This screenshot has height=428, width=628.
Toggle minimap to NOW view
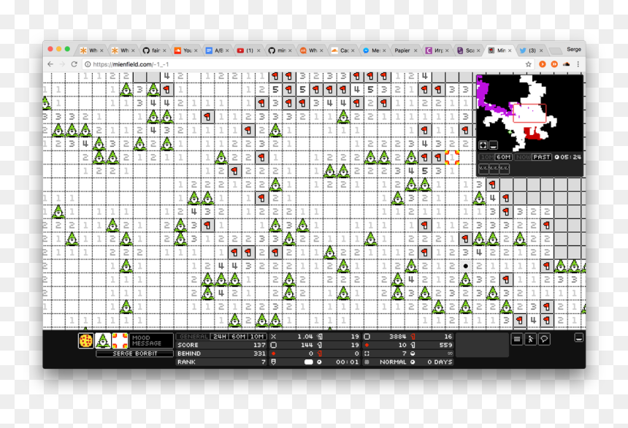(x=523, y=157)
